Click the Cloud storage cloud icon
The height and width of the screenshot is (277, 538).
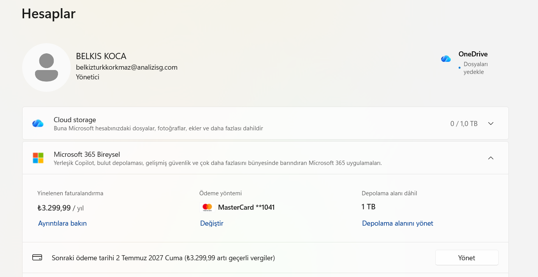38,123
